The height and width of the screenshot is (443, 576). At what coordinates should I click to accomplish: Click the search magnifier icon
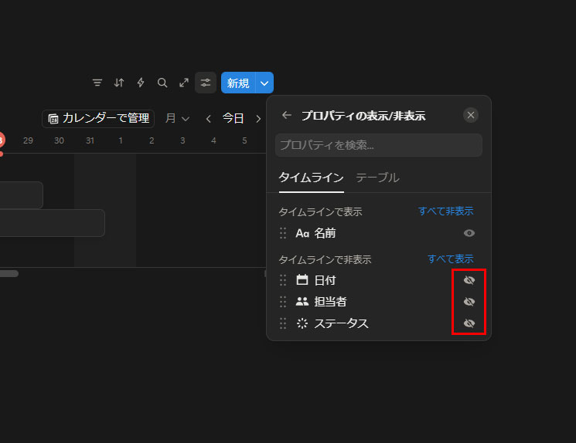[x=162, y=83]
